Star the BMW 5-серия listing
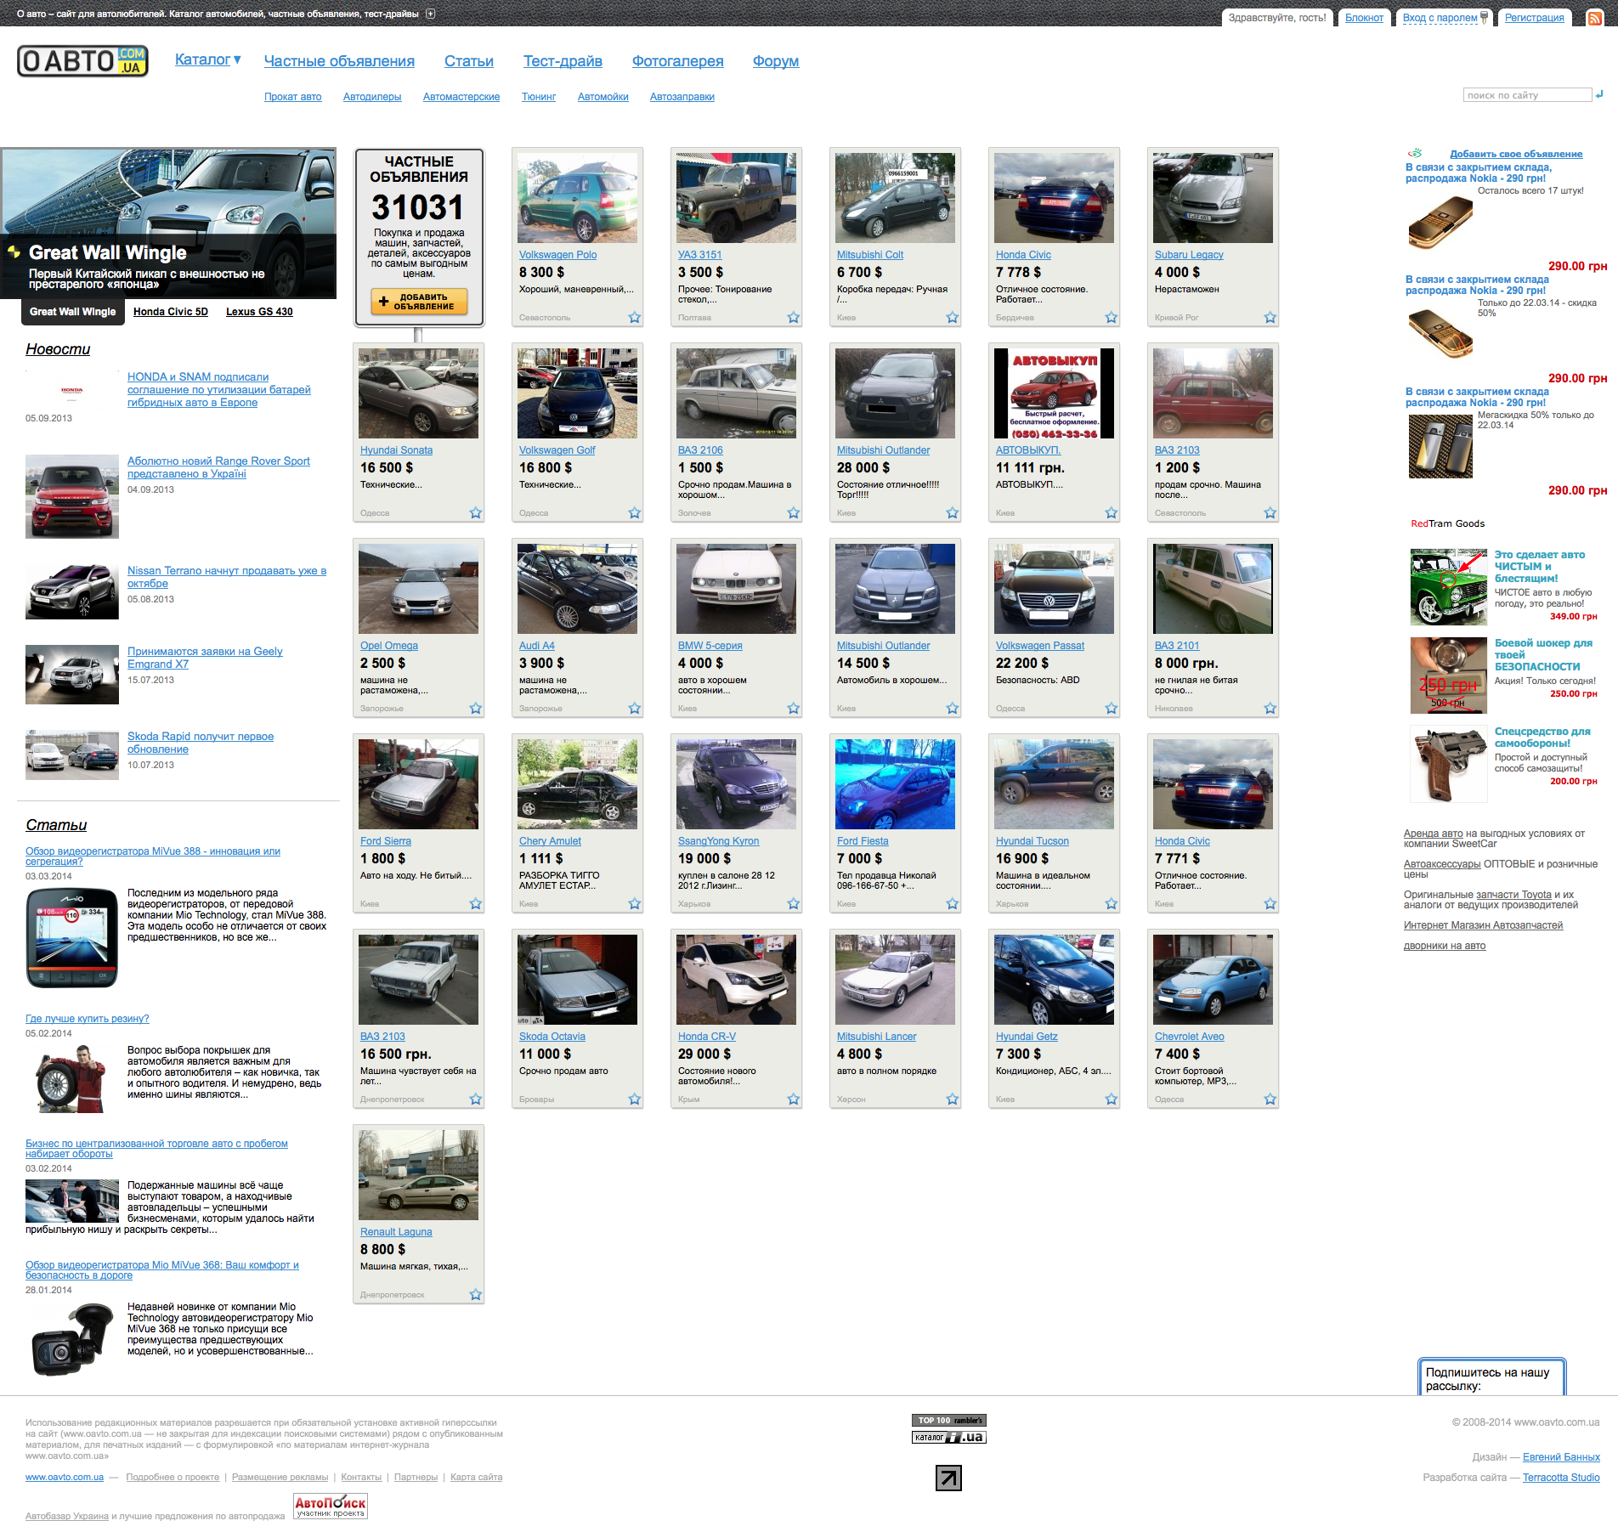The height and width of the screenshot is (1532, 1618). tap(794, 709)
